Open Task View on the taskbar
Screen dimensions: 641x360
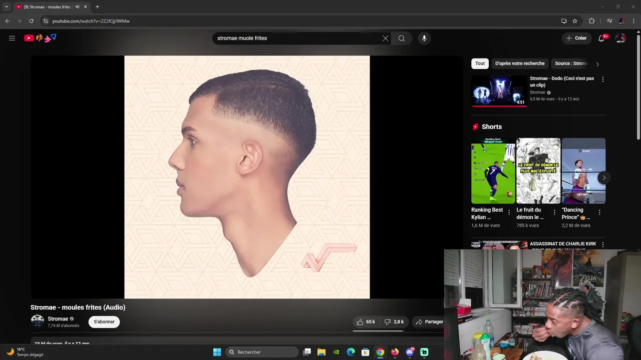[x=307, y=352]
